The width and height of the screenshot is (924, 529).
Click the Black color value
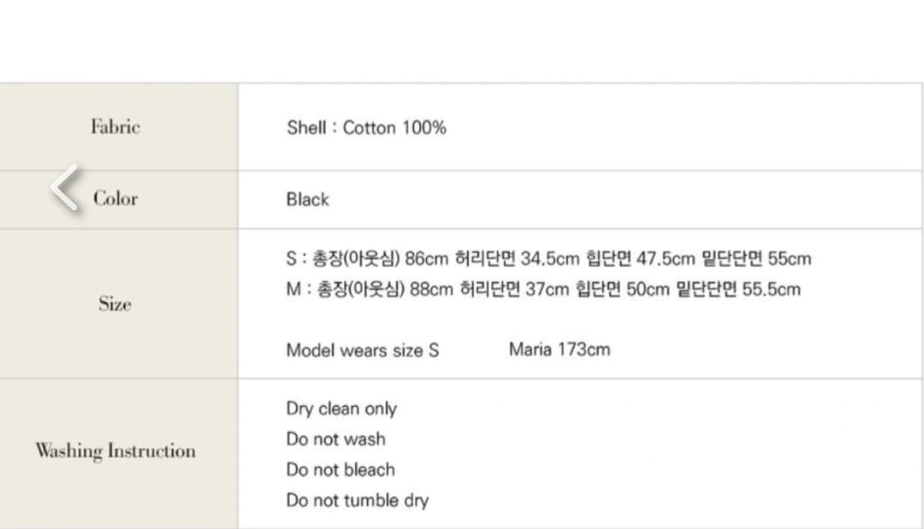307,199
